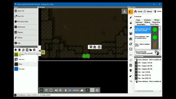
Task: Click the lower terrain icon in Map Parts toolbar
Action: (131, 39)
